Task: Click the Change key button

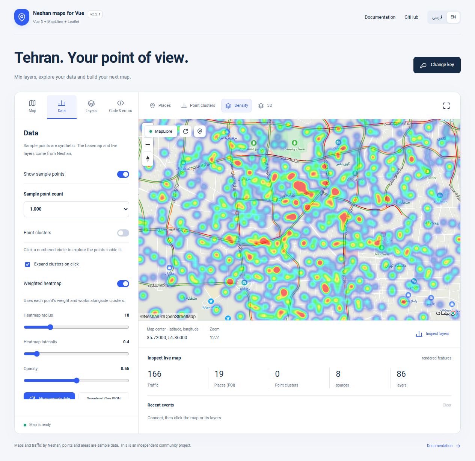Action: tap(437, 65)
